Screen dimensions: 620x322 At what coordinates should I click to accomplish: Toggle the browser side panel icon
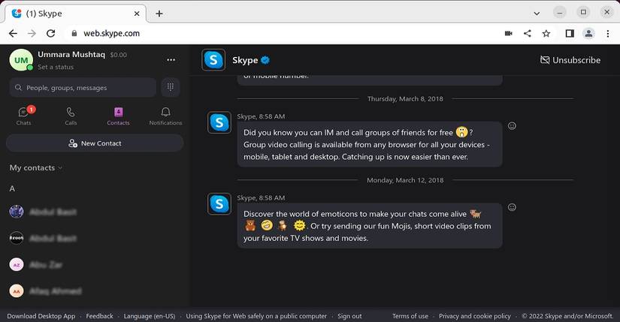pyautogui.click(x=570, y=34)
